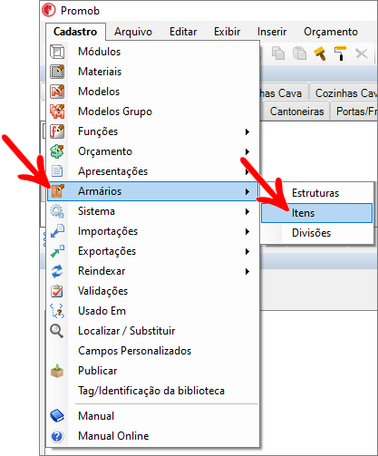
Task: Click the Armários cabinet icon
Action: pyautogui.click(x=57, y=191)
